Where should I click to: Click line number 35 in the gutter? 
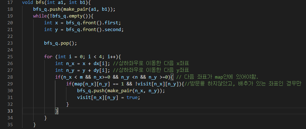point(10,124)
